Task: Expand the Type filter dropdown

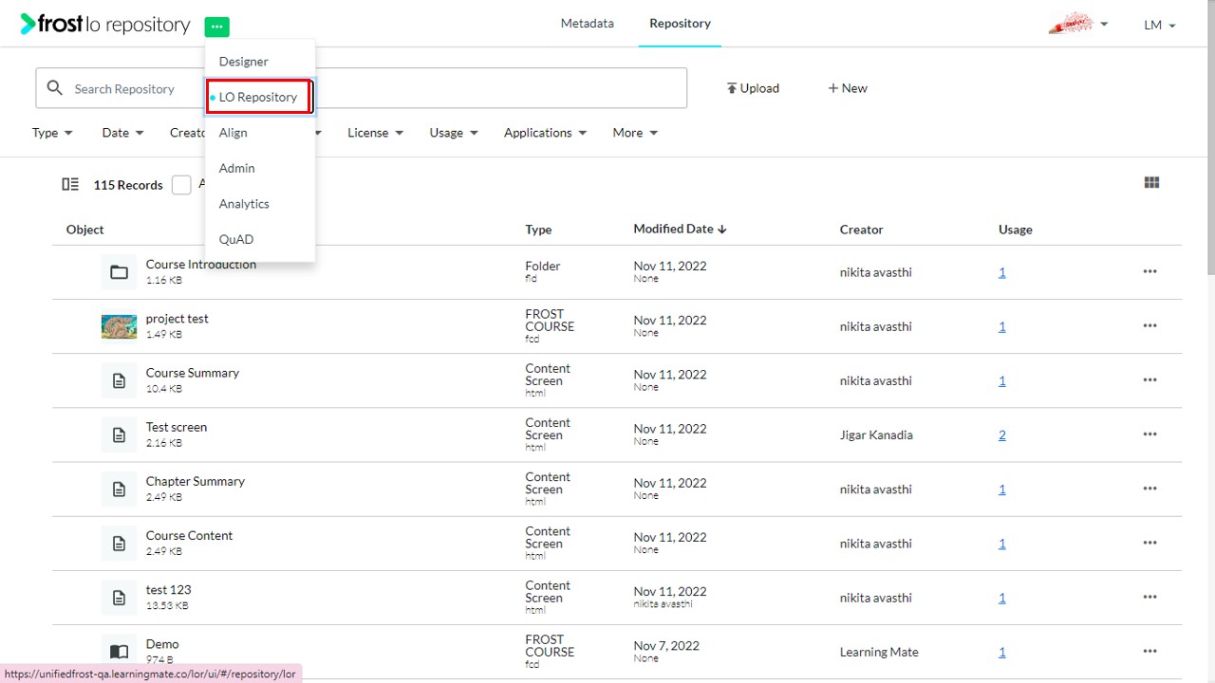Action: coord(52,133)
